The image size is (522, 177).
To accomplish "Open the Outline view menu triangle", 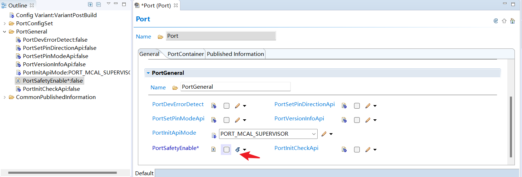I will click(x=109, y=4).
